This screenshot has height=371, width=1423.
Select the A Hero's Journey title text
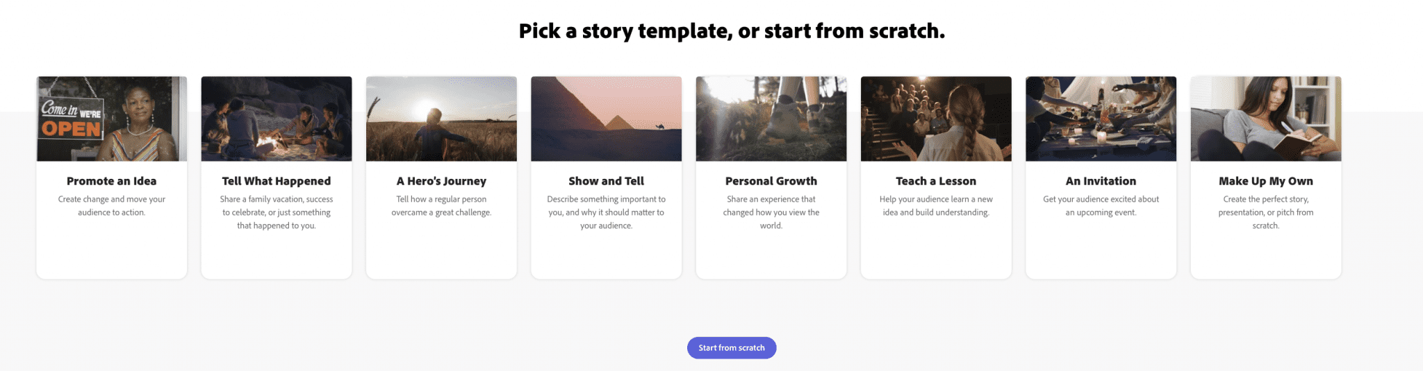[441, 181]
